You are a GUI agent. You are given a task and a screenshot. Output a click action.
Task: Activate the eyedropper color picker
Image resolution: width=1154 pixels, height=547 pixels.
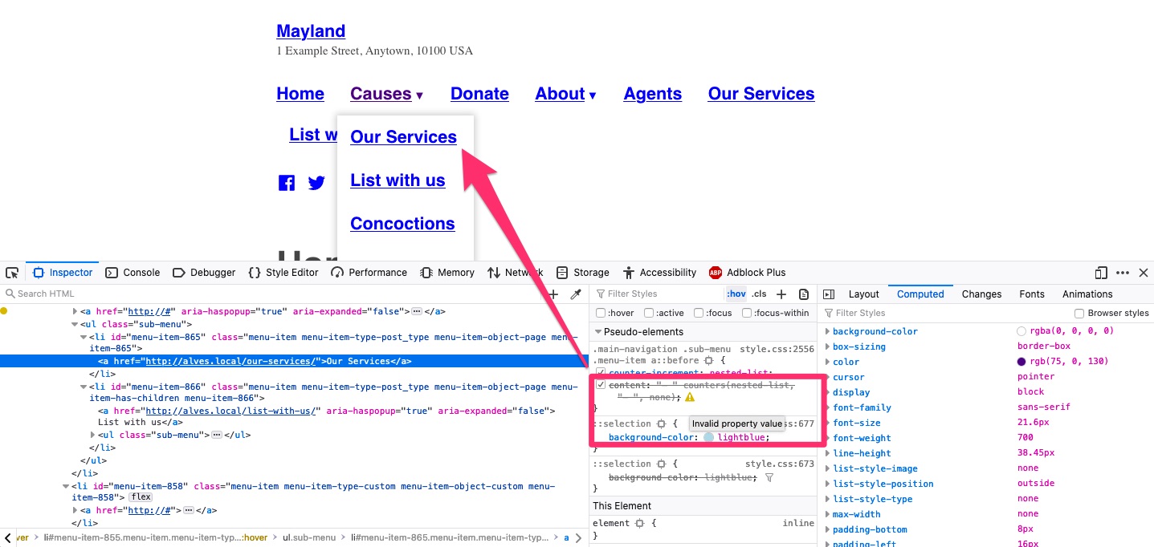click(576, 294)
